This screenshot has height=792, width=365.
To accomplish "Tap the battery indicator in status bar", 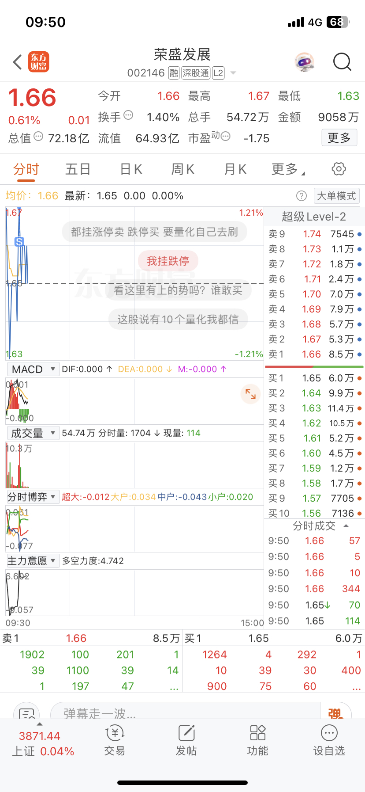I will tap(338, 22).
